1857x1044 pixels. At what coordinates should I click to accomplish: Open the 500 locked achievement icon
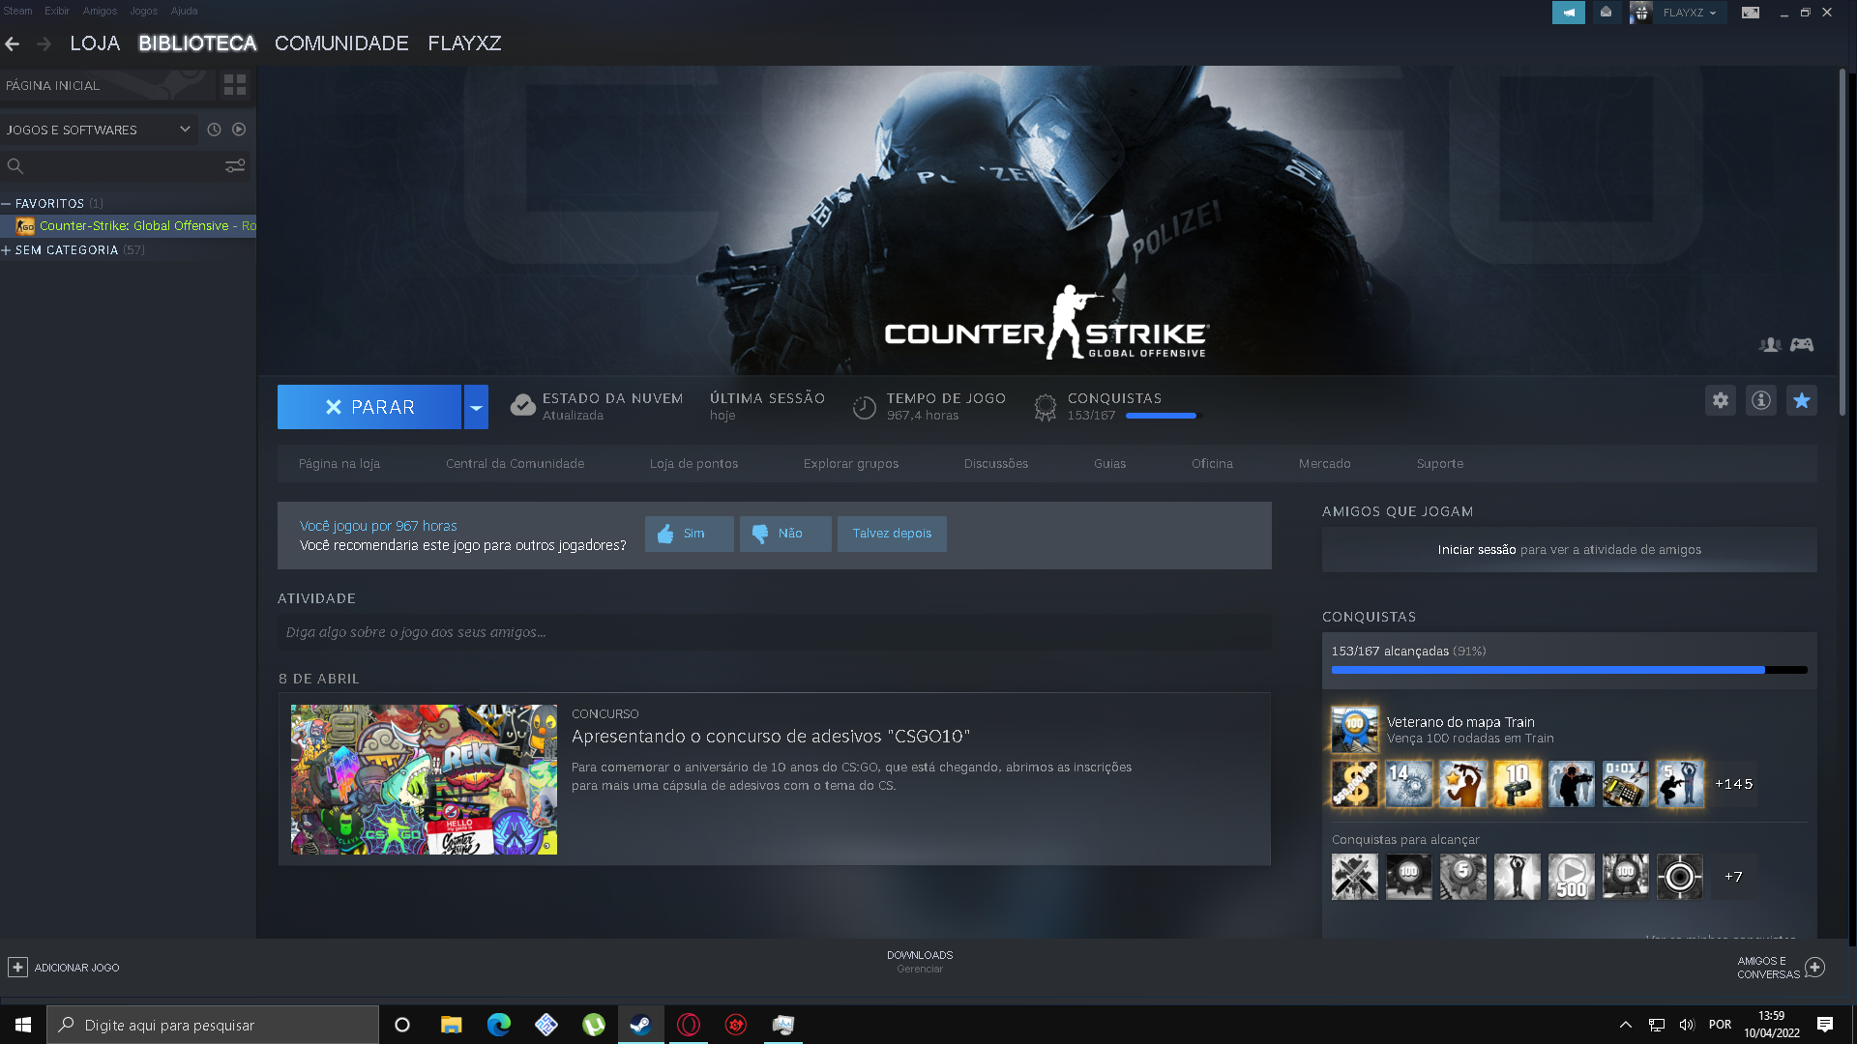coord(1571,877)
